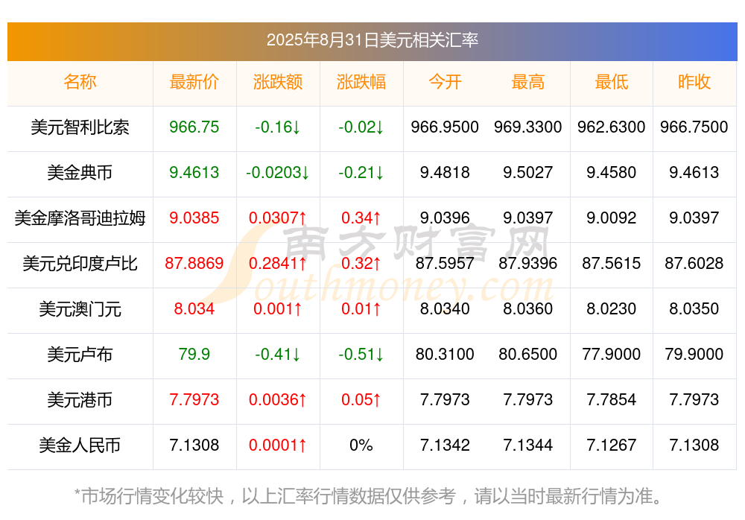Viewport: 745px width, 520px height.
Task: Click change amount 0.0307↑
Action: pyautogui.click(x=278, y=218)
